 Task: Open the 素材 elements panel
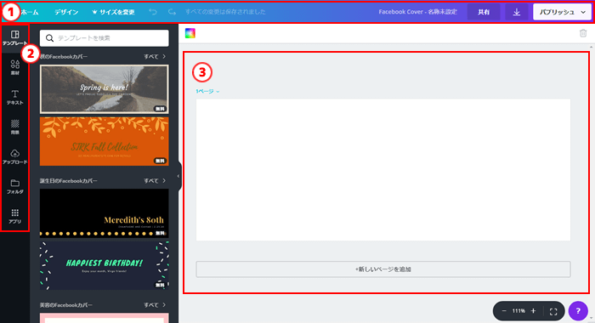coord(14,67)
